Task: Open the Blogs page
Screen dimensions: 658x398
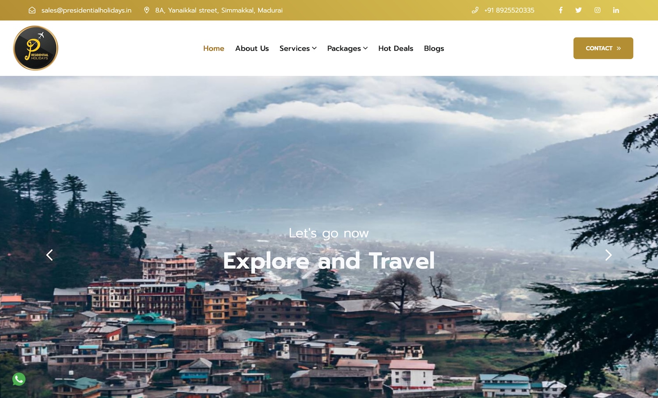Action: (434, 48)
